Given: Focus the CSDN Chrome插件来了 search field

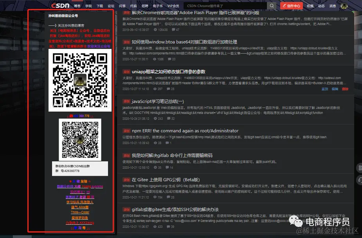Looking at the screenshot, I should pos(225,6).
